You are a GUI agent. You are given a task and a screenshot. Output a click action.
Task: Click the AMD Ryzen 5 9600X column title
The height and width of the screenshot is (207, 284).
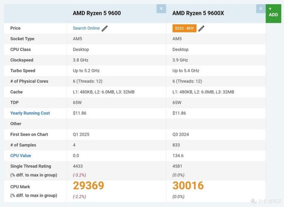coord(198,13)
